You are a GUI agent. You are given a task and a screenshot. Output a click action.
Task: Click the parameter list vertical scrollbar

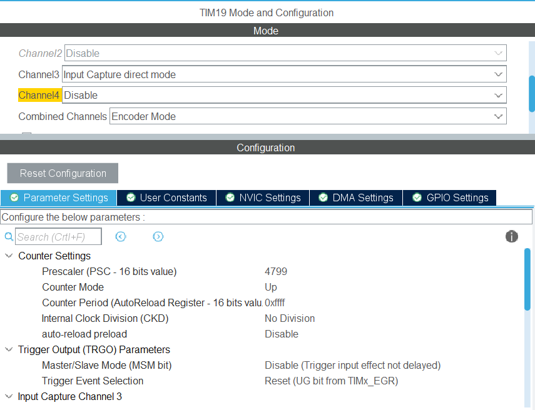coord(527,279)
